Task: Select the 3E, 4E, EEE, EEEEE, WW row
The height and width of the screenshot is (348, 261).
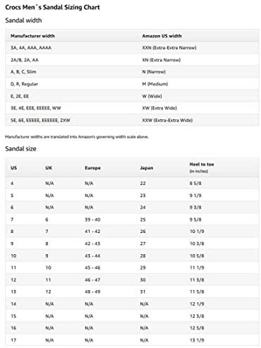Action: coord(133,108)
